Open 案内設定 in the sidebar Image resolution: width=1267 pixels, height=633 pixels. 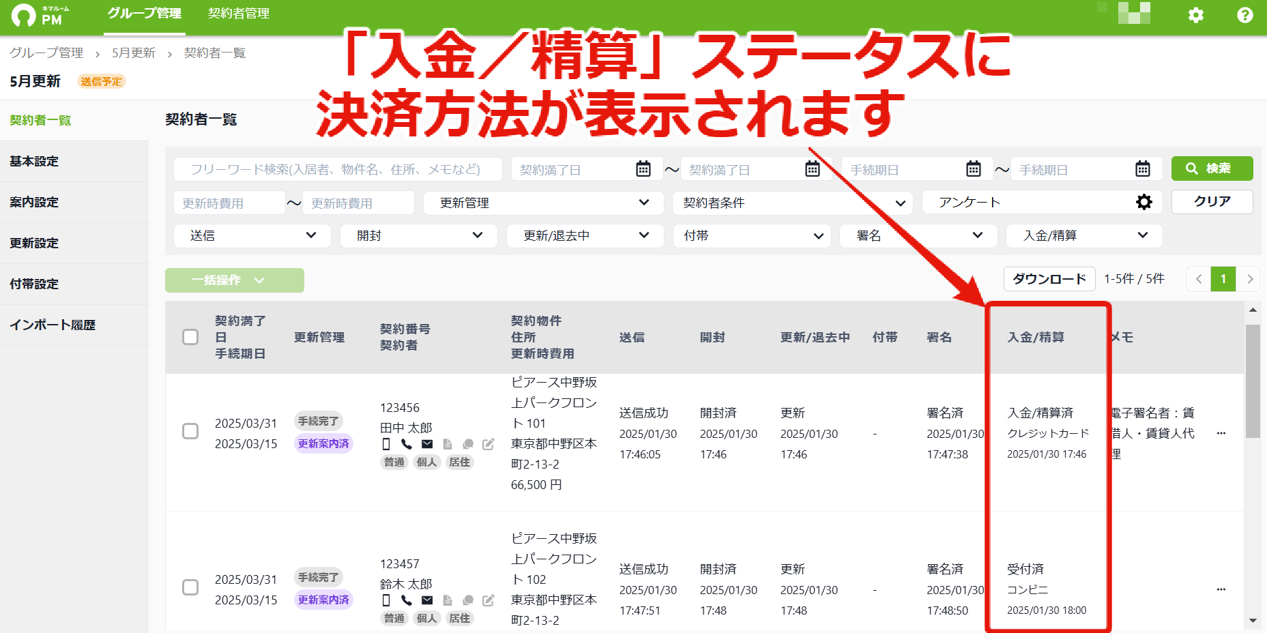tap(74, 202)
